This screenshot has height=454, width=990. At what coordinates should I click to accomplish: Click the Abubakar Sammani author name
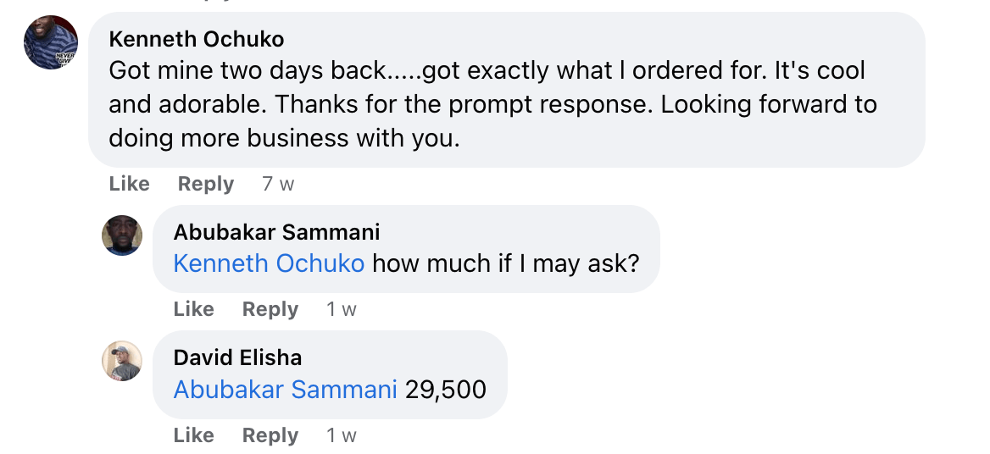[276, 232]
